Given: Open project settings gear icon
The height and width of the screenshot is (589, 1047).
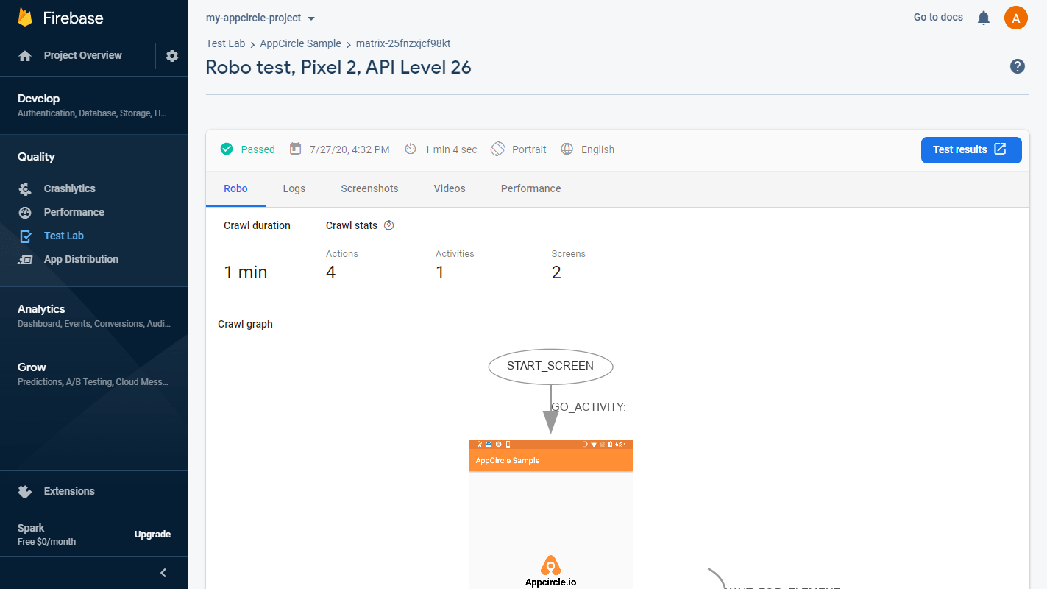Looking at the screenshot, I should 172,56.
